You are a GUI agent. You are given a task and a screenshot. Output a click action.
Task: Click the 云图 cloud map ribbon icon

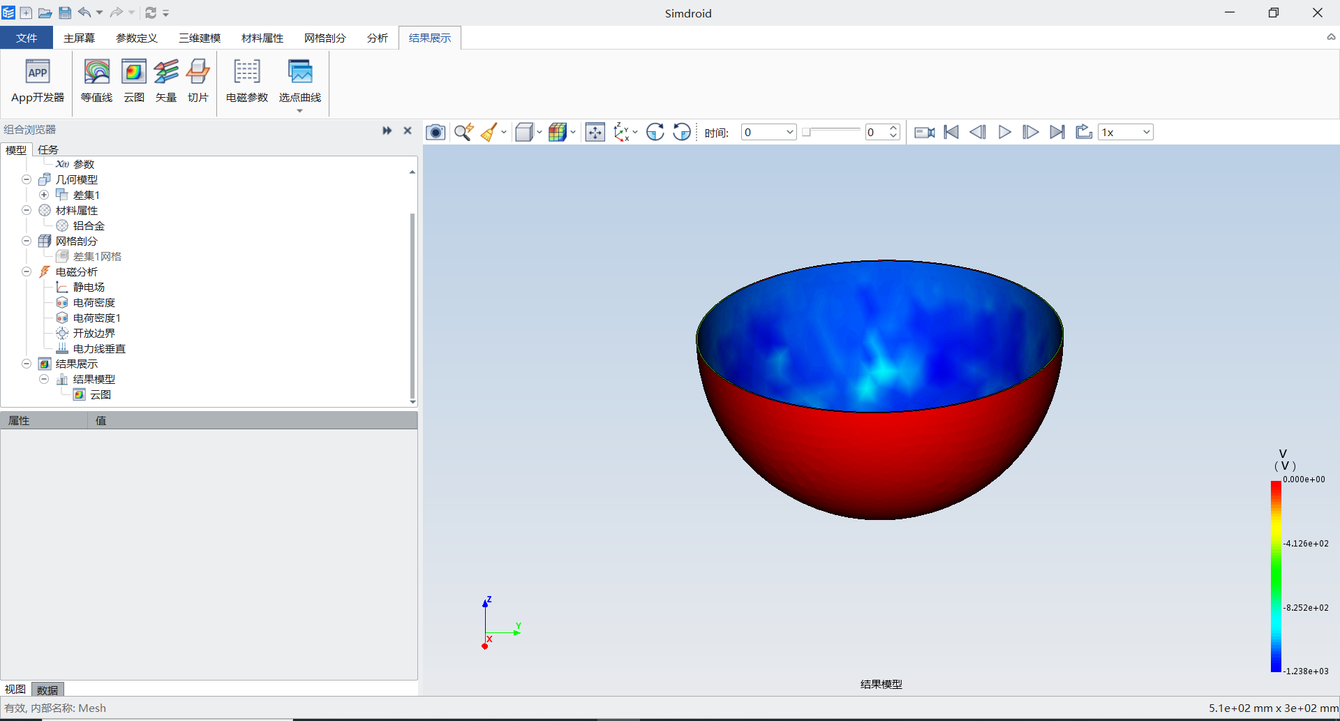tap(134, 82)
